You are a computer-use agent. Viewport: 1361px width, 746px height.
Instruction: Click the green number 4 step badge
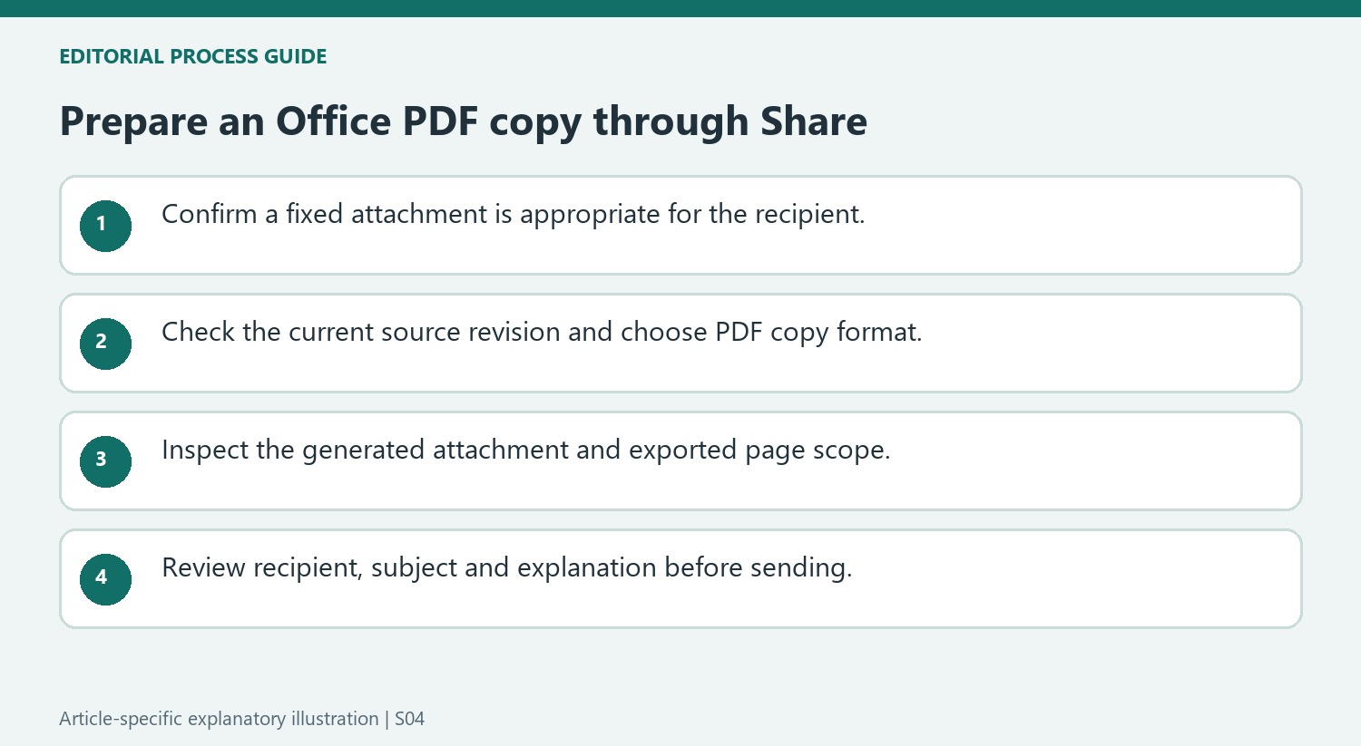coord(105,579)
